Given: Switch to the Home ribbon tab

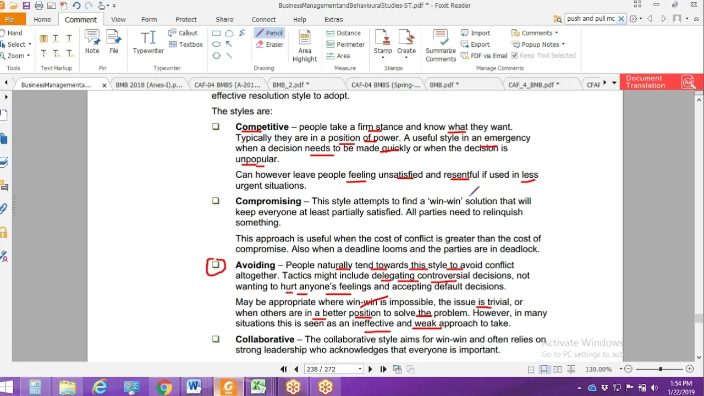Looking at the screenshot, I should [42, 19].
